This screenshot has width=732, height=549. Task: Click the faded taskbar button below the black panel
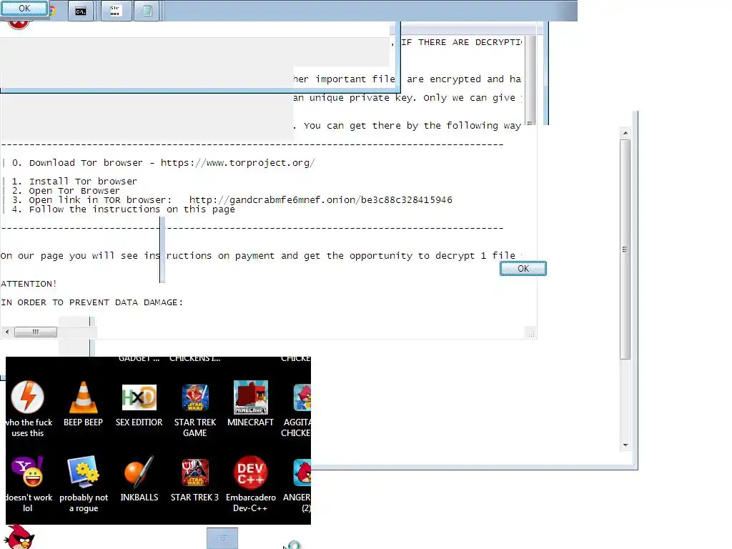point(222,538)
